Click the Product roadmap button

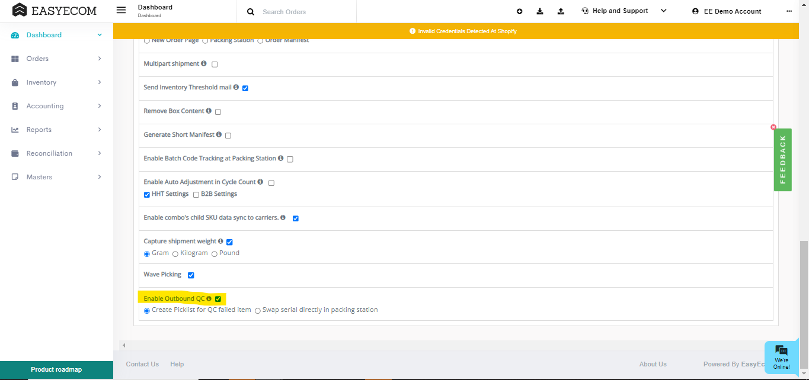pyautogui.click(x=56, y=370)
